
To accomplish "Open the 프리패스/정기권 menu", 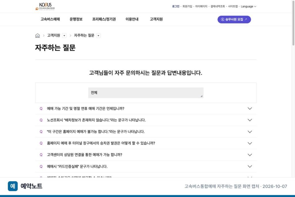I will point(104,19).
